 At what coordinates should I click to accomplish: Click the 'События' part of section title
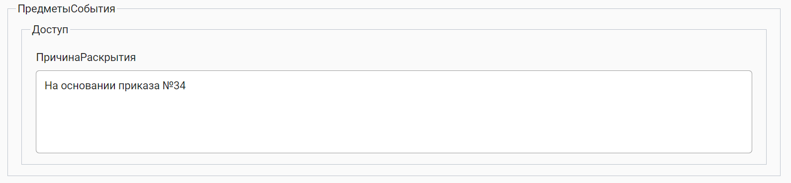(93, 9)
